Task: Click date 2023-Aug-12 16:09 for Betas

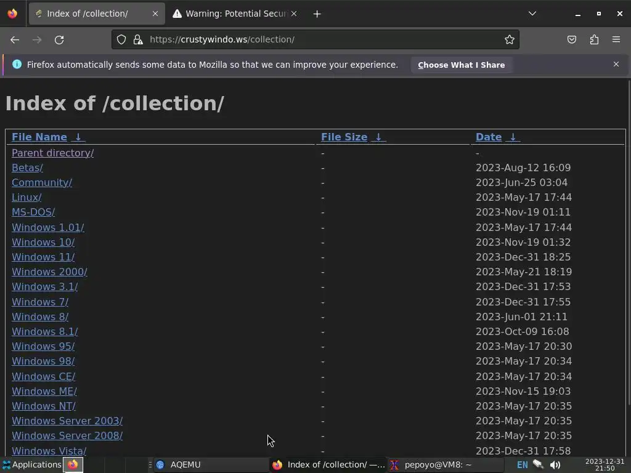Action: pos(523,168)
